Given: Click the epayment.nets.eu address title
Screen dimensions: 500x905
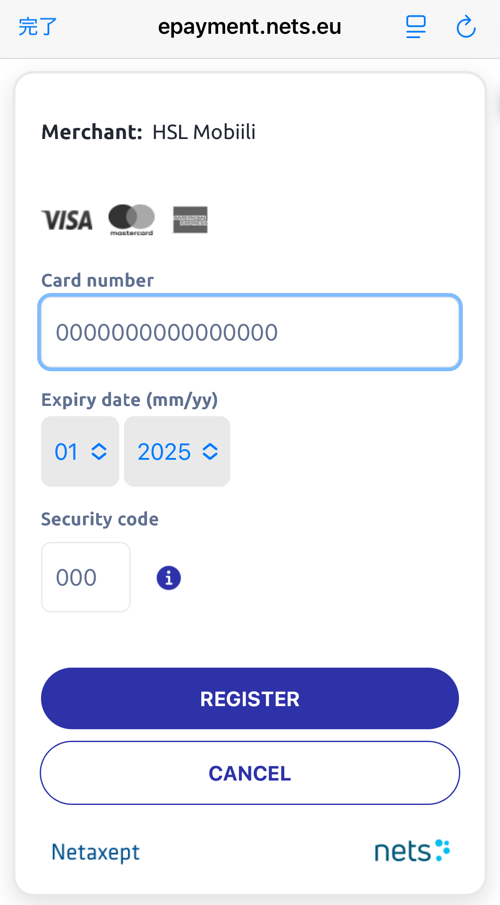Looking at the screenshot, I should tap(250, 27).
